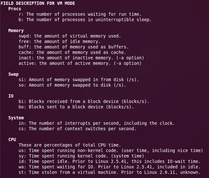The image size is (209, 178).
Task: Click the 'cs:' context switches line
Action: click(x=77, y=129)
